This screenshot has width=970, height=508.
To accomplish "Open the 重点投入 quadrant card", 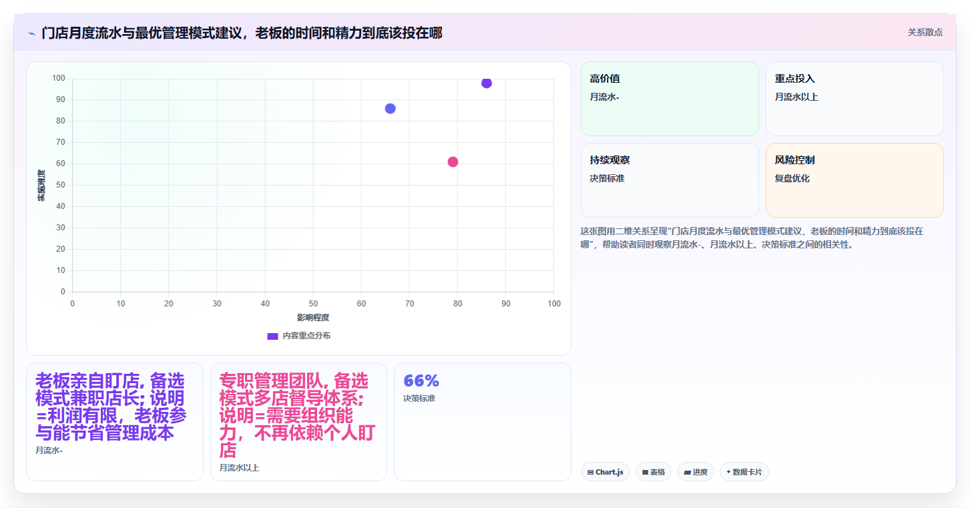I will click(855, 99).
